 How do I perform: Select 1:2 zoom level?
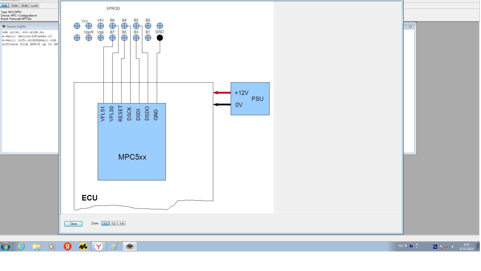pyautogui.click(x=113, y=224)
